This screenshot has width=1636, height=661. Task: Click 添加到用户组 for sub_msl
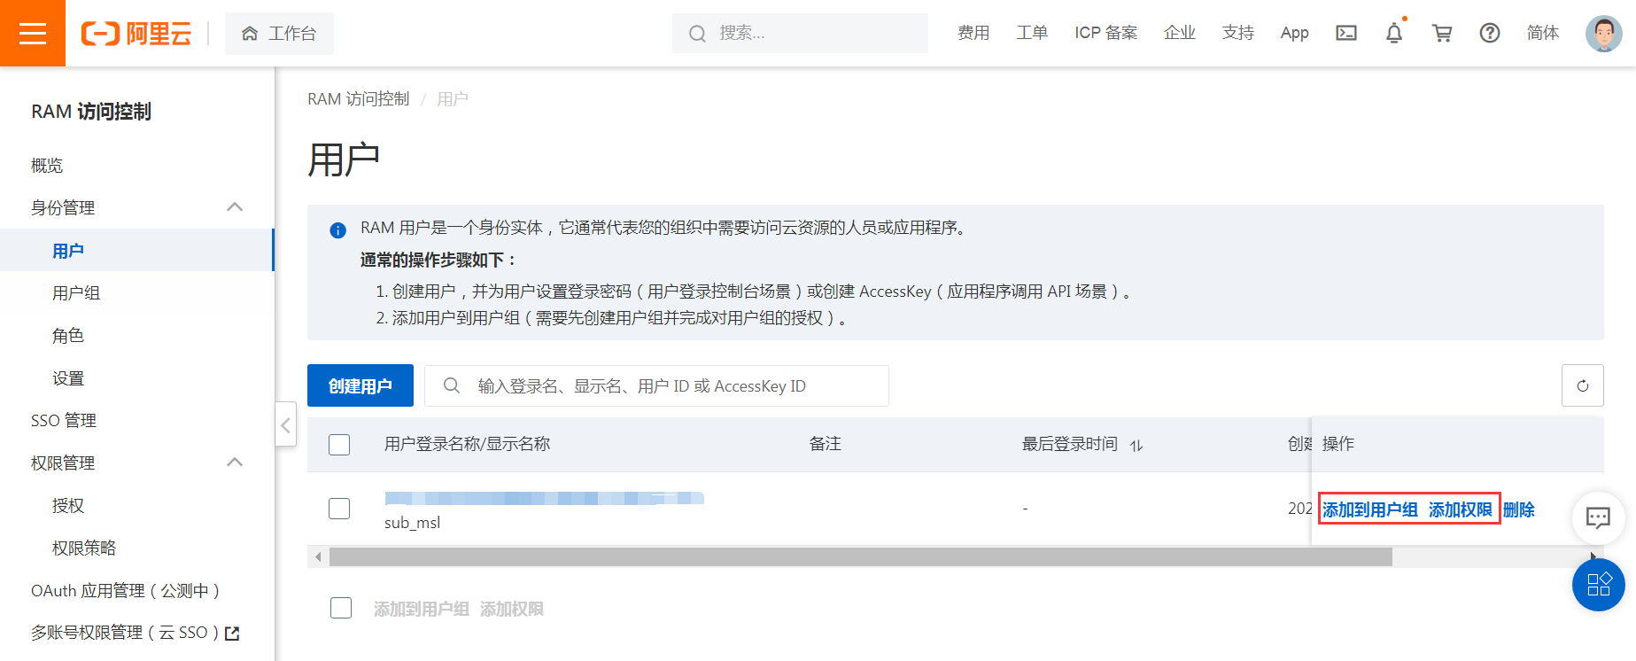tap(1370, 509)
